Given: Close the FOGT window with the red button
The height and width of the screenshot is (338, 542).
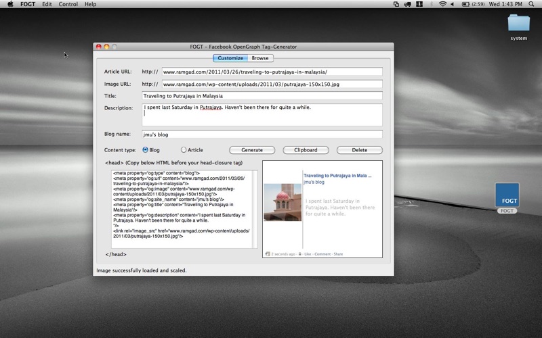Looking at the screenshot, I should pyautogui.click(x=99, y=47).
